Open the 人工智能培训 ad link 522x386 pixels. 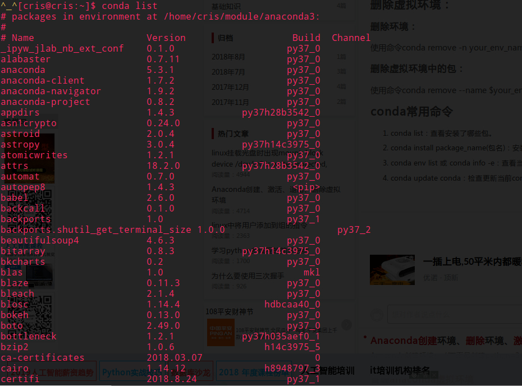pos(327,370)
